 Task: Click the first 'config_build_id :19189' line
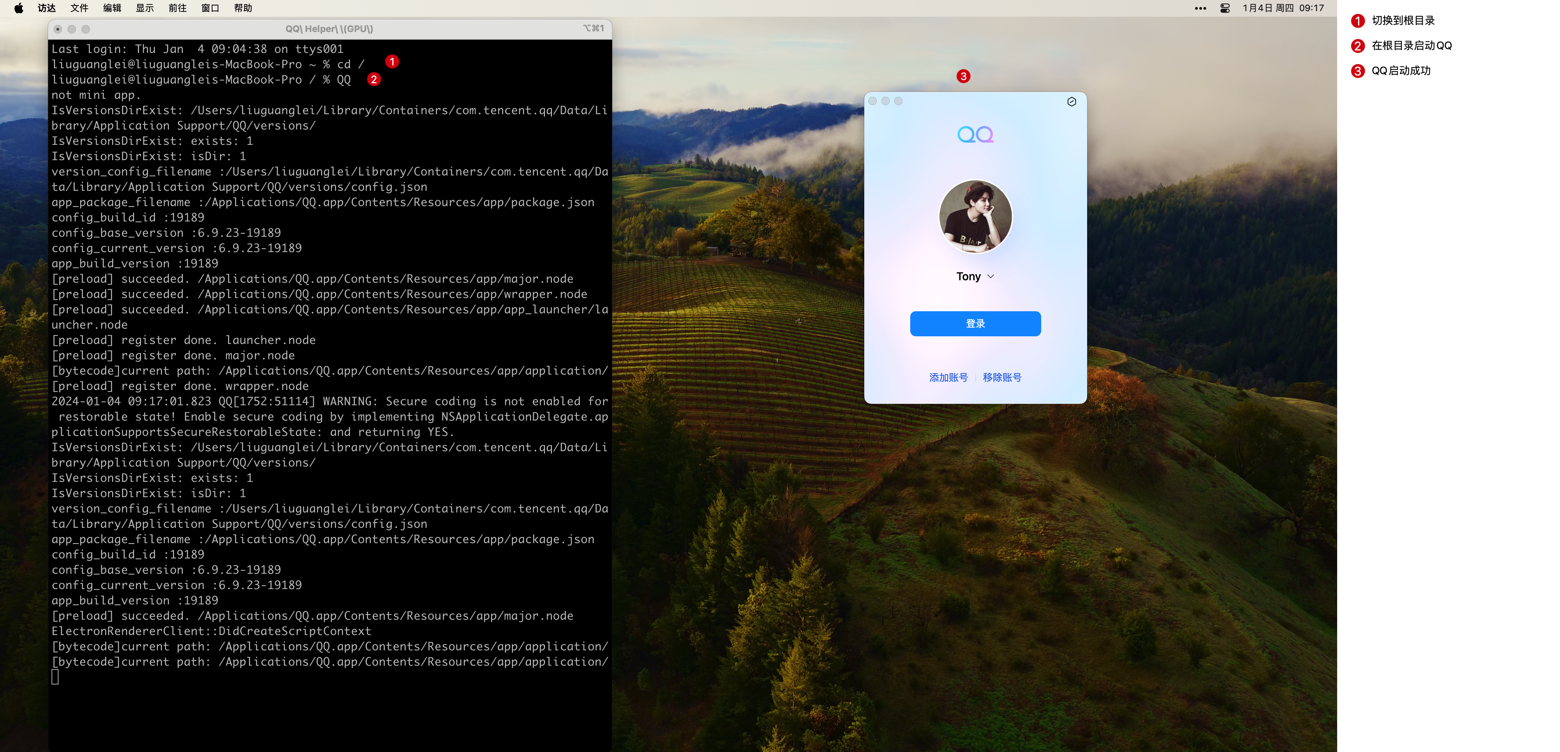(128, 217)
